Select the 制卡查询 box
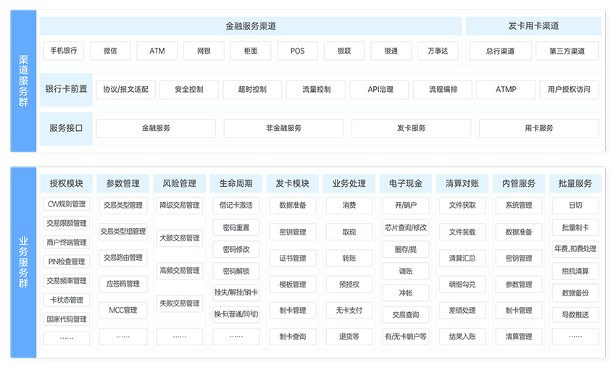Image resolution: width=616 pixels, height=370 pixels. click(293, 337)
